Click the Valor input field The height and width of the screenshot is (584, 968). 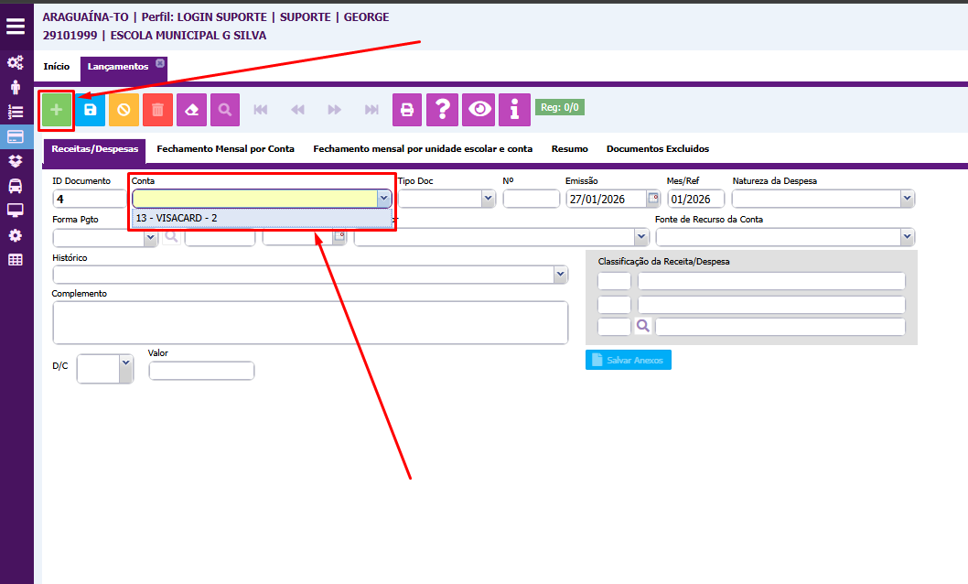pos(201,371)
